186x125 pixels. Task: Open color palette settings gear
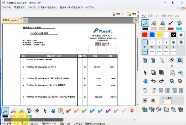point(181,35)
